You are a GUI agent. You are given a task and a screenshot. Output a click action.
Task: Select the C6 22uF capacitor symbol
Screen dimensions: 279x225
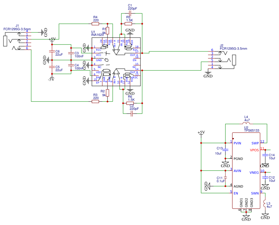pyautogui.click(x=52, y=51)
